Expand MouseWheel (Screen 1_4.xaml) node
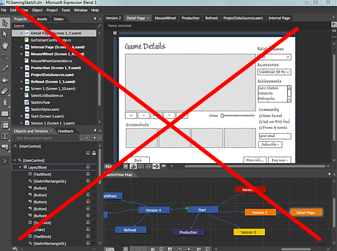 tap(21, 53)
